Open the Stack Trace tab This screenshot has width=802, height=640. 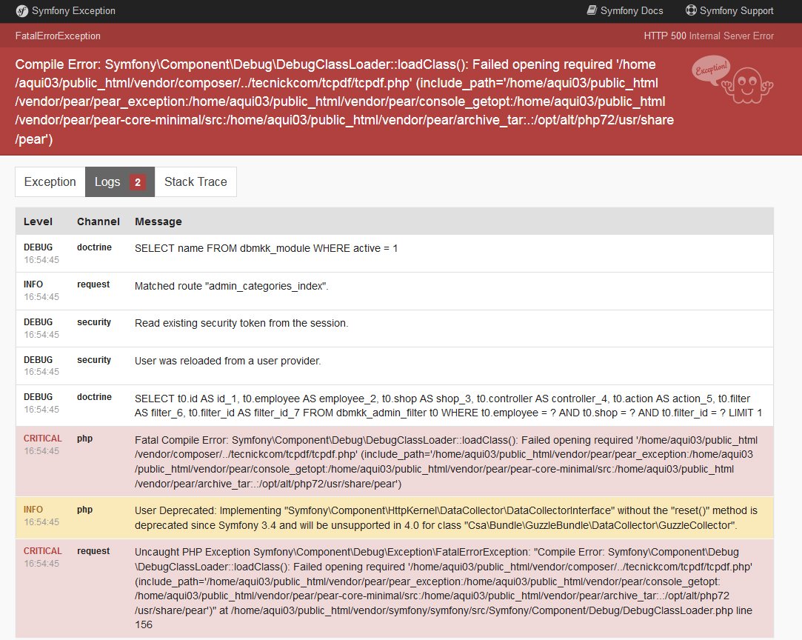point(196,181)
